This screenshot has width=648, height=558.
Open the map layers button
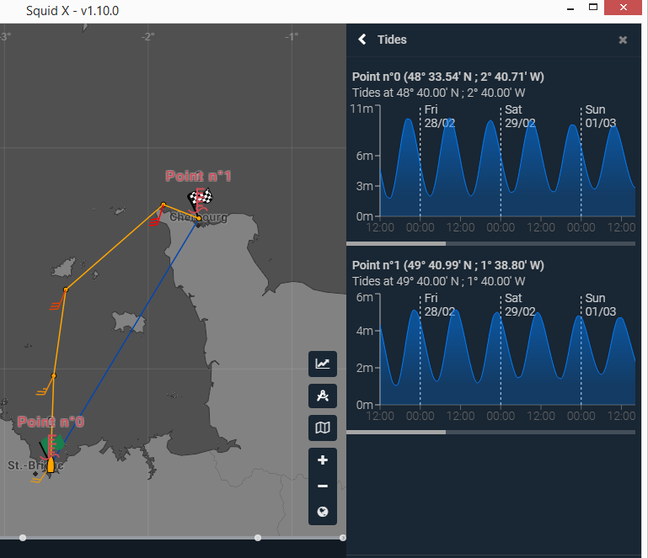tap(323, 428)
